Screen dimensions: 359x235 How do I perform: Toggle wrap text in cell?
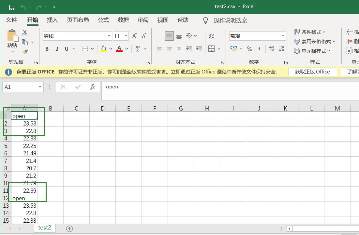click(212, 36)
